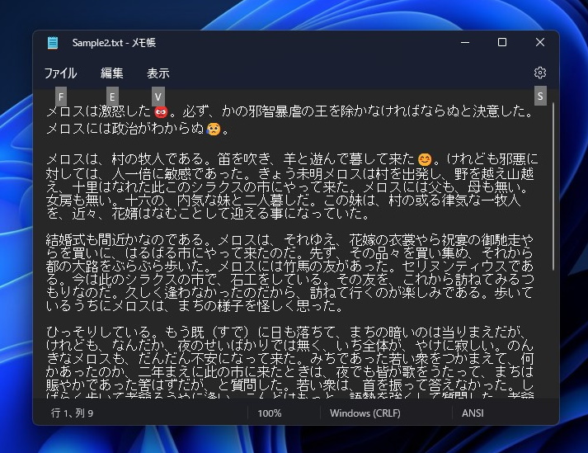Open Notepad settings gear icon
588x453 pixels.
[x=540, y=73]
